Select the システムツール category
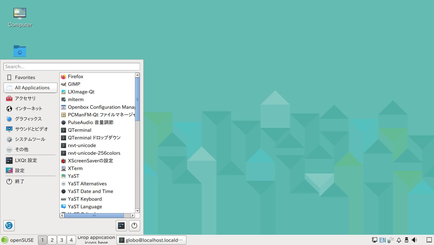434x245 pixels. tap(30, 139)
